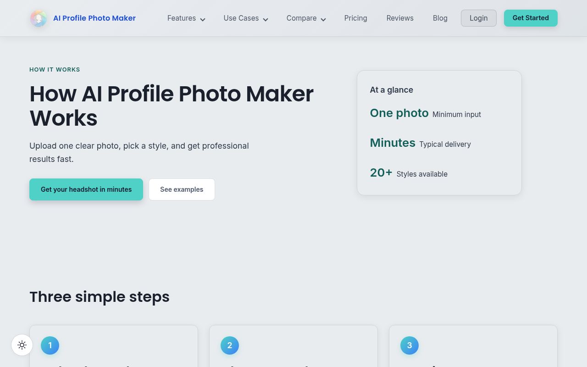Click the 'One photo' stat text
This screenshot has height=367, width=587.
coord(399,113)
